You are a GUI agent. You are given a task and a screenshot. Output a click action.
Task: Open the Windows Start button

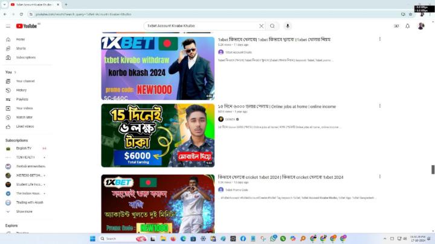coord(92,239)
